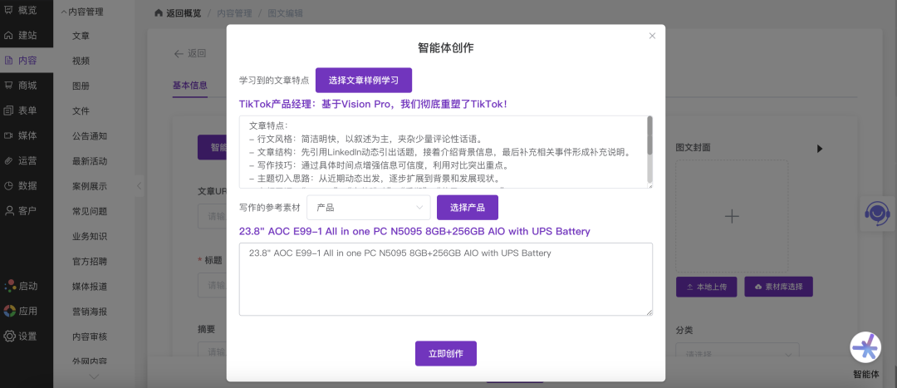
Task: Click the article features scrollbar
Action: (x=649, y=136)
